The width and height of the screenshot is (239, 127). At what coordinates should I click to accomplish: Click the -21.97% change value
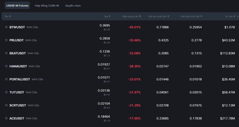click(134, 92)
